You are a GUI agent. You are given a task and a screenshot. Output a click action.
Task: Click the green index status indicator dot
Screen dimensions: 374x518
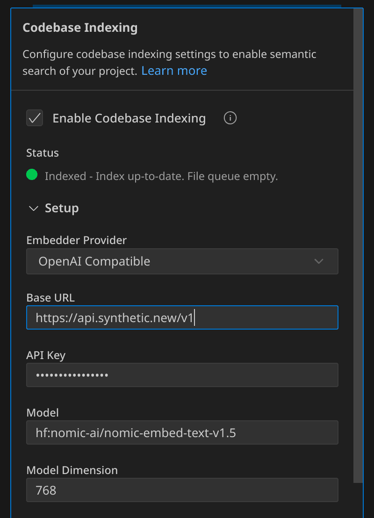click(32, 175)
